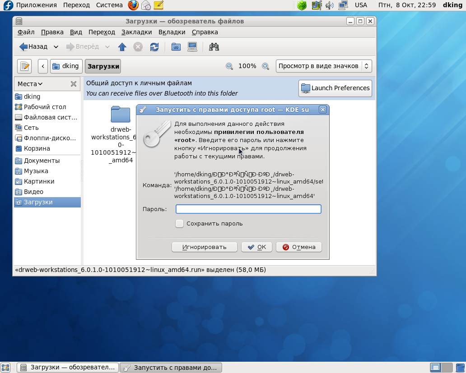Confirm the password with OK
Image resolution: width=466 pixels, height=373 pixels.
click(x=256, y=247)
